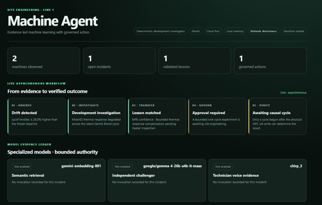Open the validated lessons stat card
The width and height of the screenshot is (322, 205).
coord(195,61)
